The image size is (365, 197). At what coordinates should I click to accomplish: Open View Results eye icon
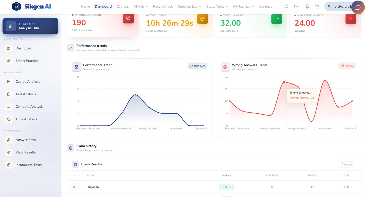click(9, 152)
